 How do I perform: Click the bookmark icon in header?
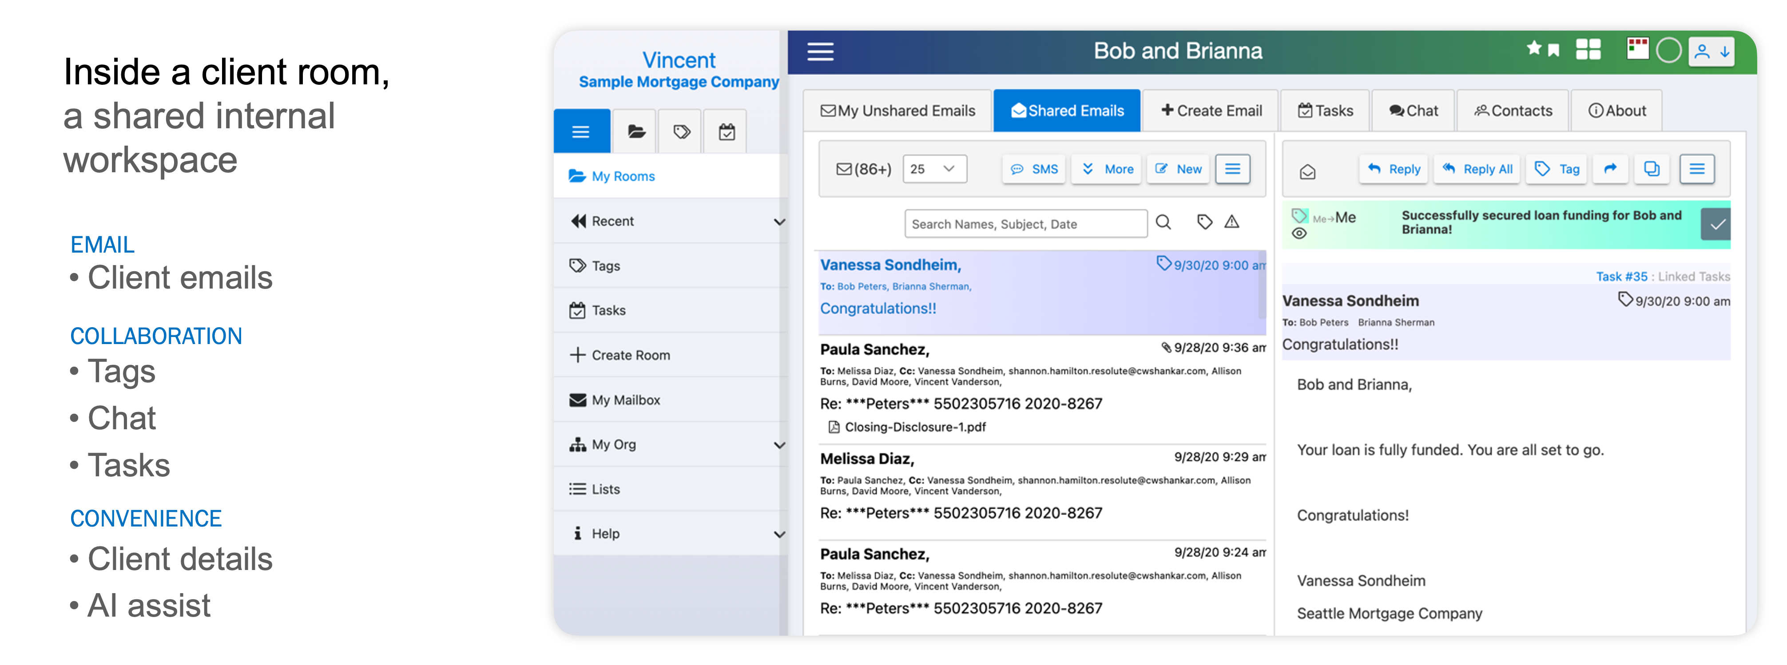(x=1554, y=50)
